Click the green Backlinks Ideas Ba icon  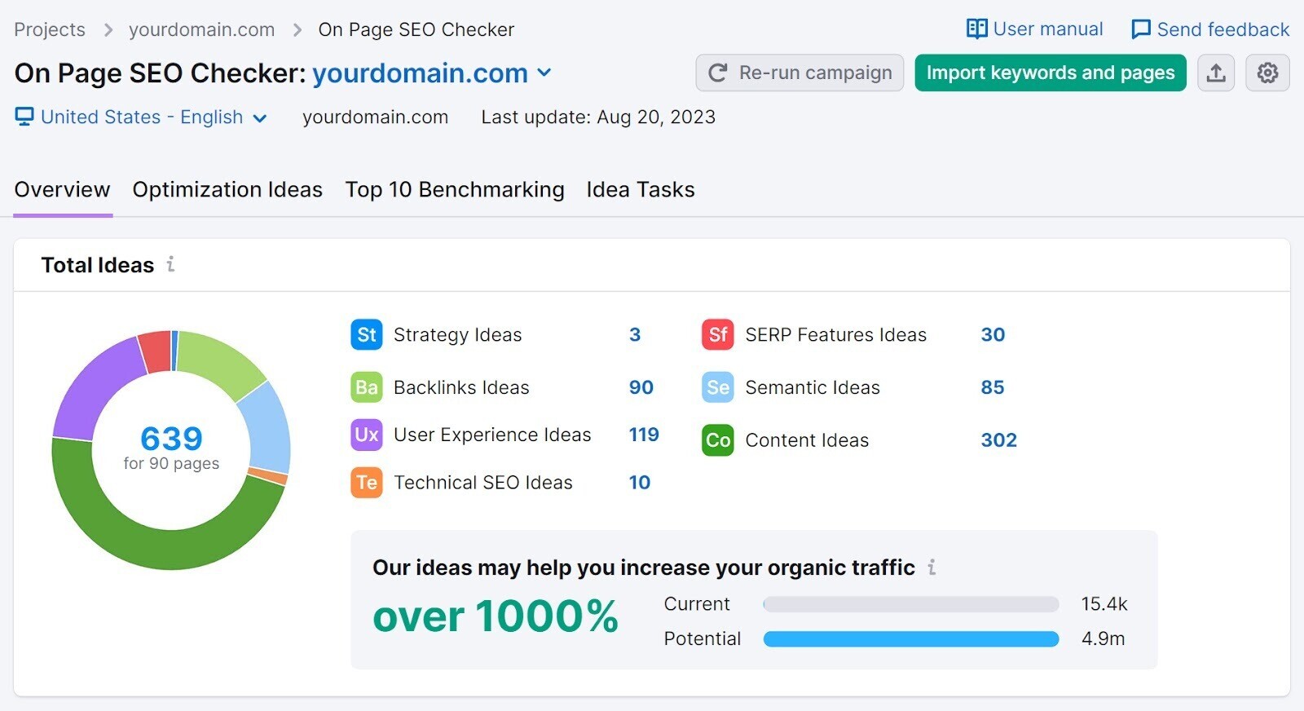pyautogui.click(x=367, y=387)
